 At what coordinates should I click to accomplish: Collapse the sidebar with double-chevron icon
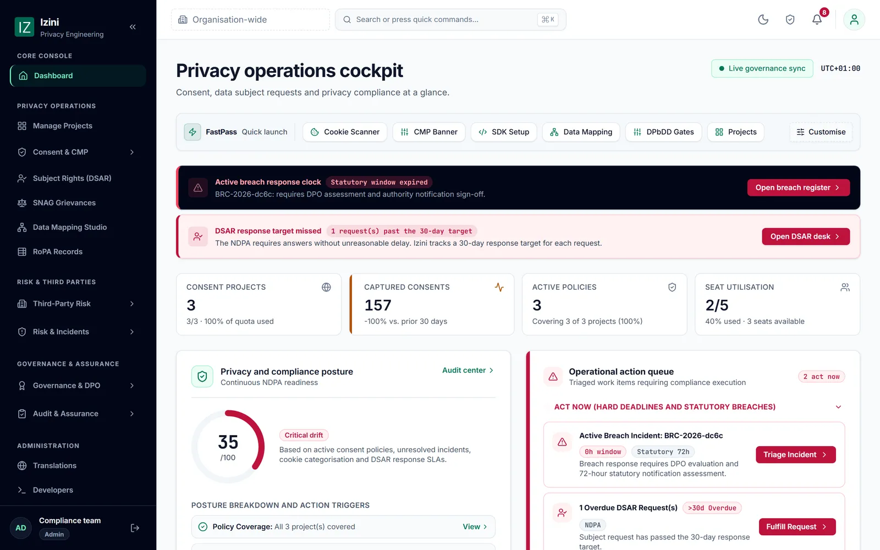tap(133, 27)
